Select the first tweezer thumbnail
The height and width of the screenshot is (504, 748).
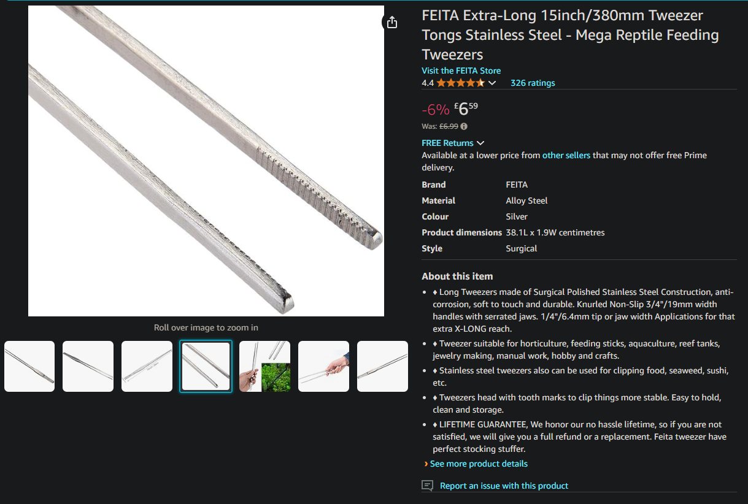click(29, 367)
